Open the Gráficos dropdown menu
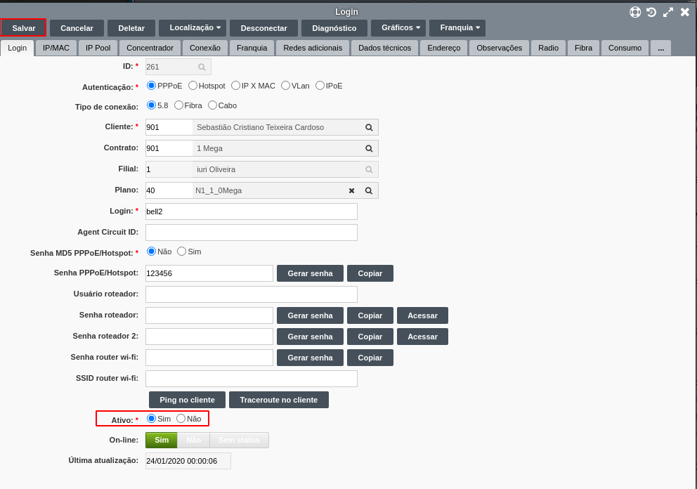The height and width of the screenshot is (489, 697). [x=398, y=28]
